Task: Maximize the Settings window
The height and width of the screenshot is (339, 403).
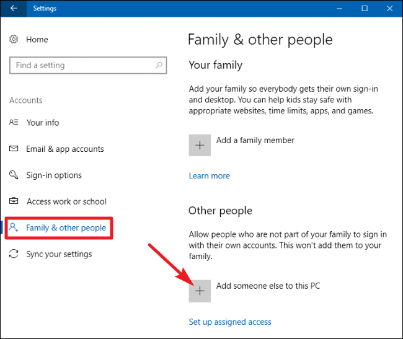Action: (364, 8)
